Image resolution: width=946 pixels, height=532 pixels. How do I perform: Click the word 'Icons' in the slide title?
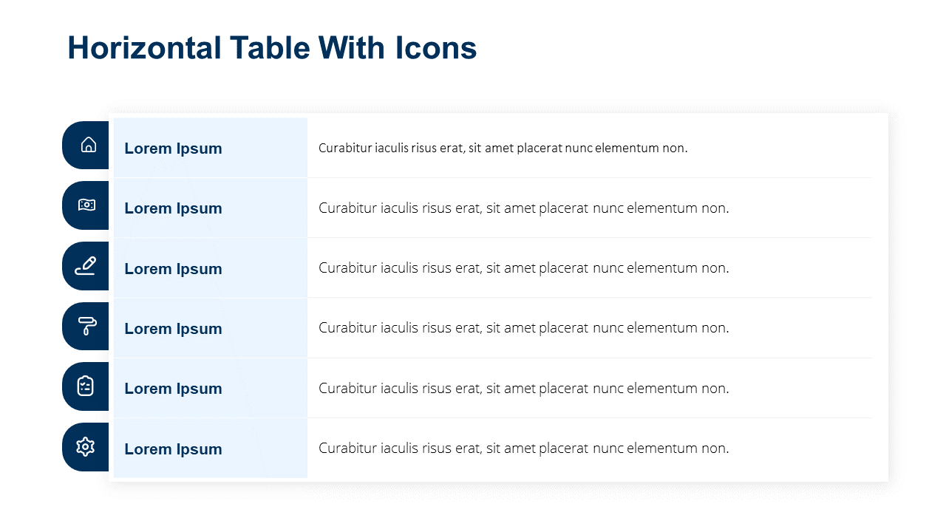[435, 48]
